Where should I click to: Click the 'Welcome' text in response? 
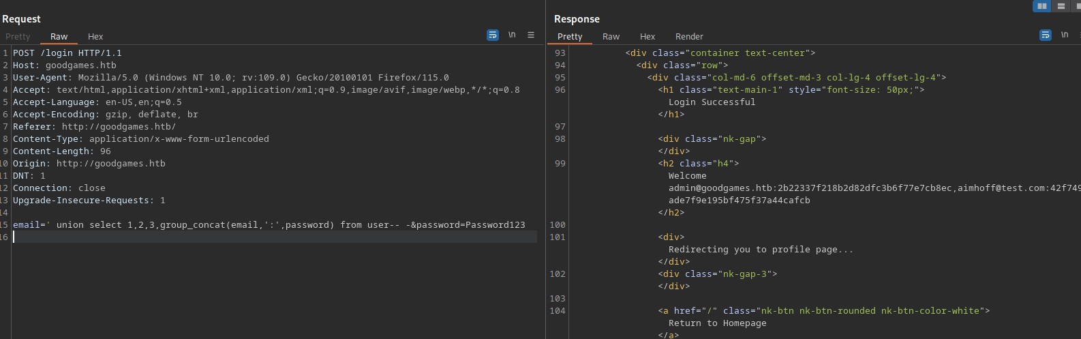point(688,176)
